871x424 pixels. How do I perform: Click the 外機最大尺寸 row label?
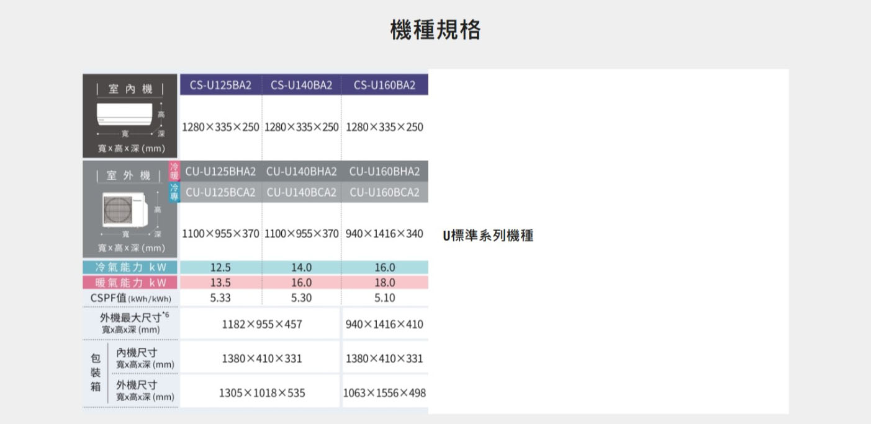(x=132, y=323)
